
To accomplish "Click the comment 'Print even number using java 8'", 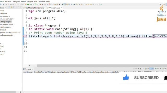I will click(x=61, y=33).
